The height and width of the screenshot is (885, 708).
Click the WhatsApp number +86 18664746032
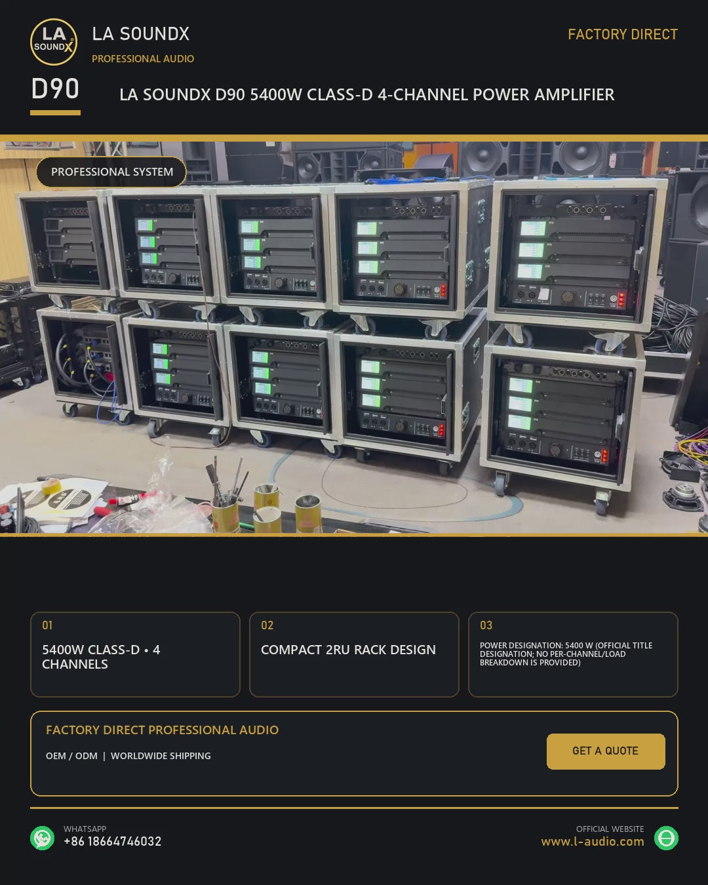(112, 841)
